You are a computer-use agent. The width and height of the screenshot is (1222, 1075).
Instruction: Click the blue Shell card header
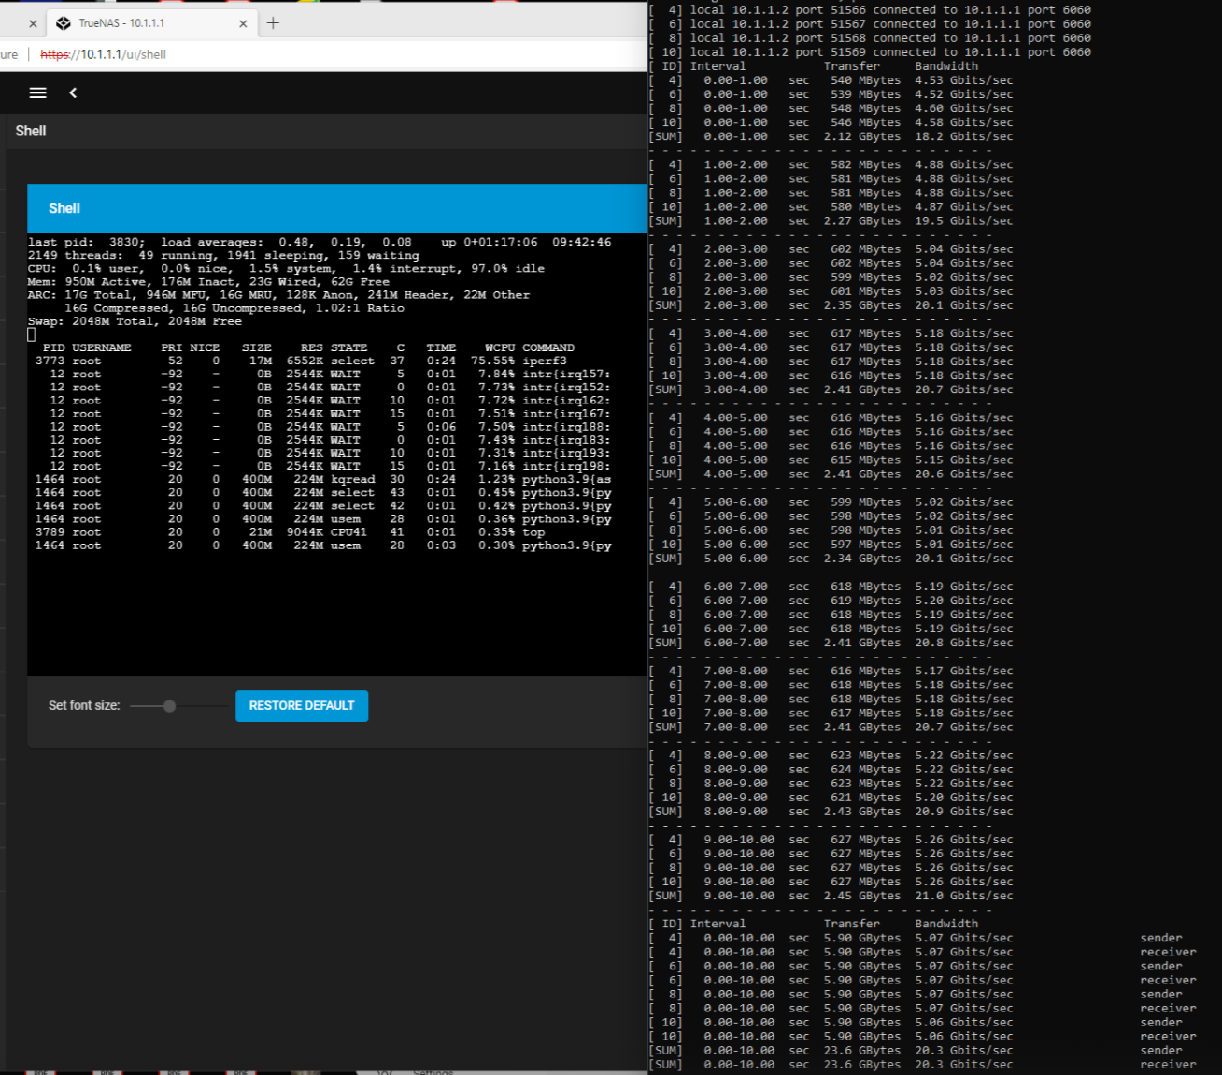point(336,208)
